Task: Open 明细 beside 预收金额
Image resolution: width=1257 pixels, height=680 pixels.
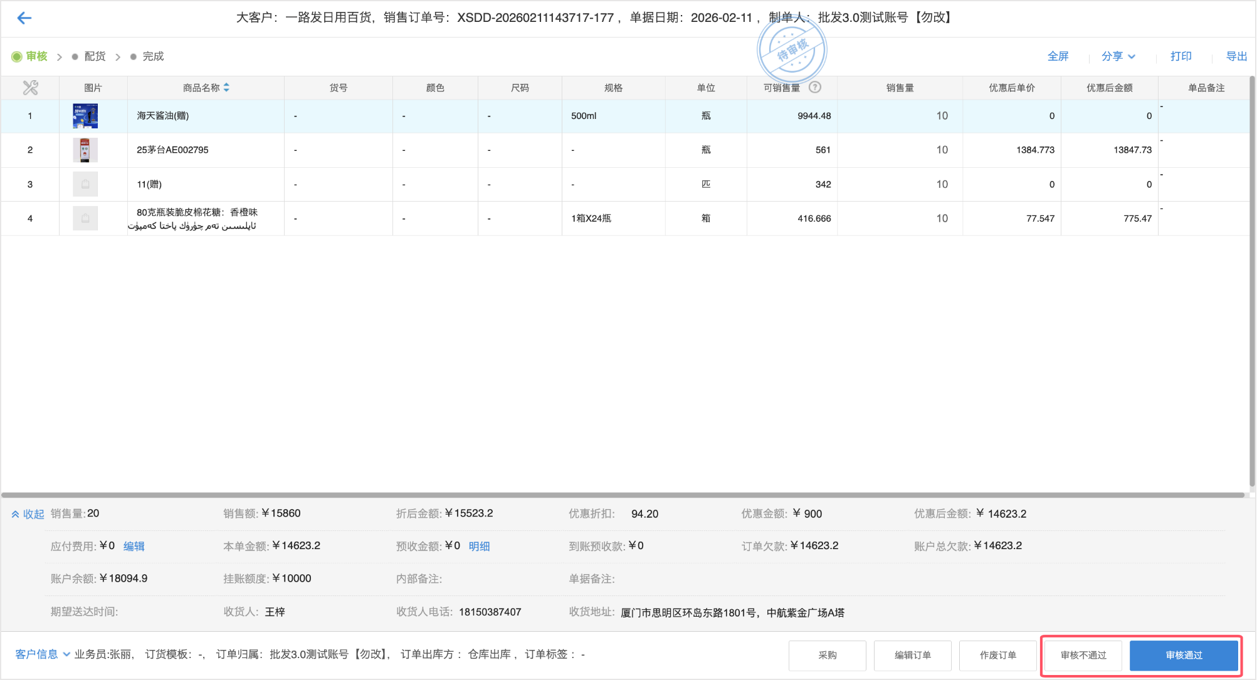Action: (479, 545)
